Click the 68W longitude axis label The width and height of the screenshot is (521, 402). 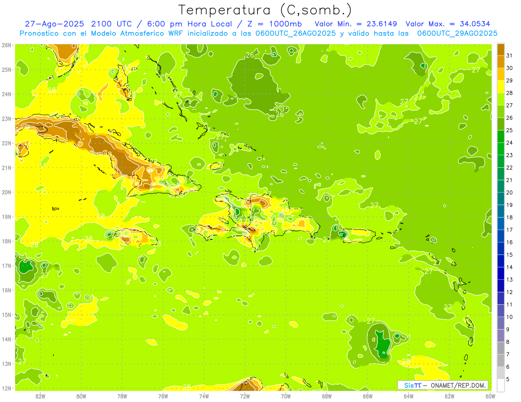click(326, 396)
